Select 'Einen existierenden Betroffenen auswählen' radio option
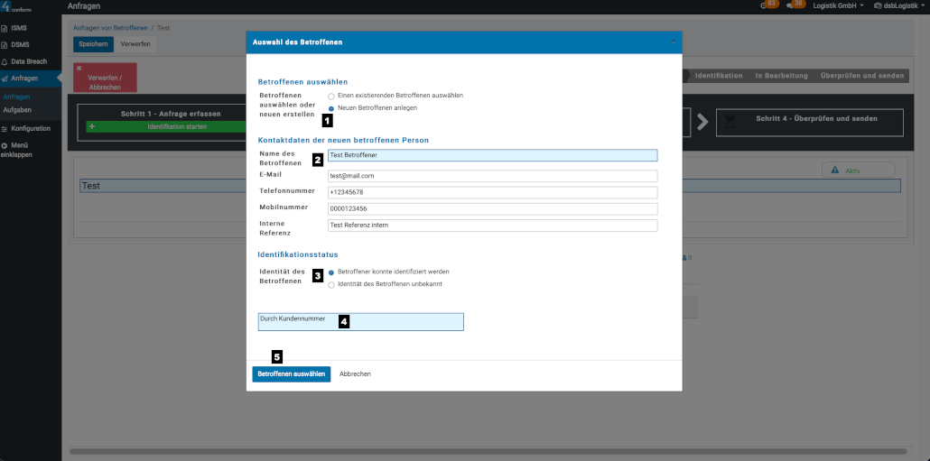 pos(331,96)
